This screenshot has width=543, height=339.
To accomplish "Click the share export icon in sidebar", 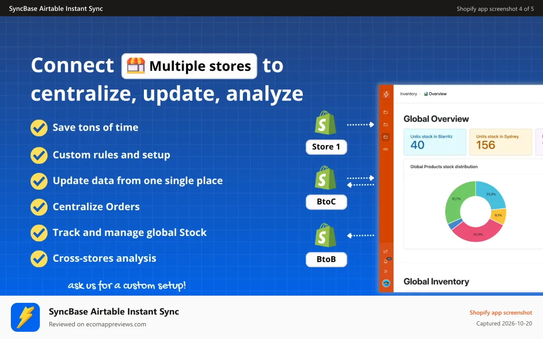I will [386, 251].
